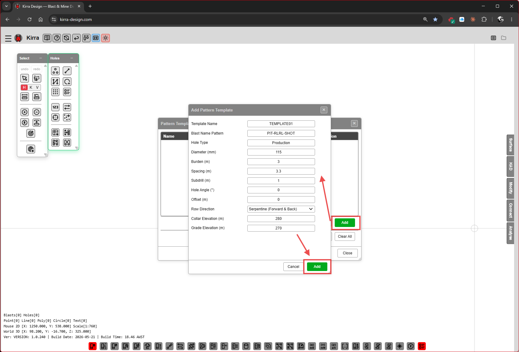
Task: Open the Surface side tab
Action: (510, 145)
